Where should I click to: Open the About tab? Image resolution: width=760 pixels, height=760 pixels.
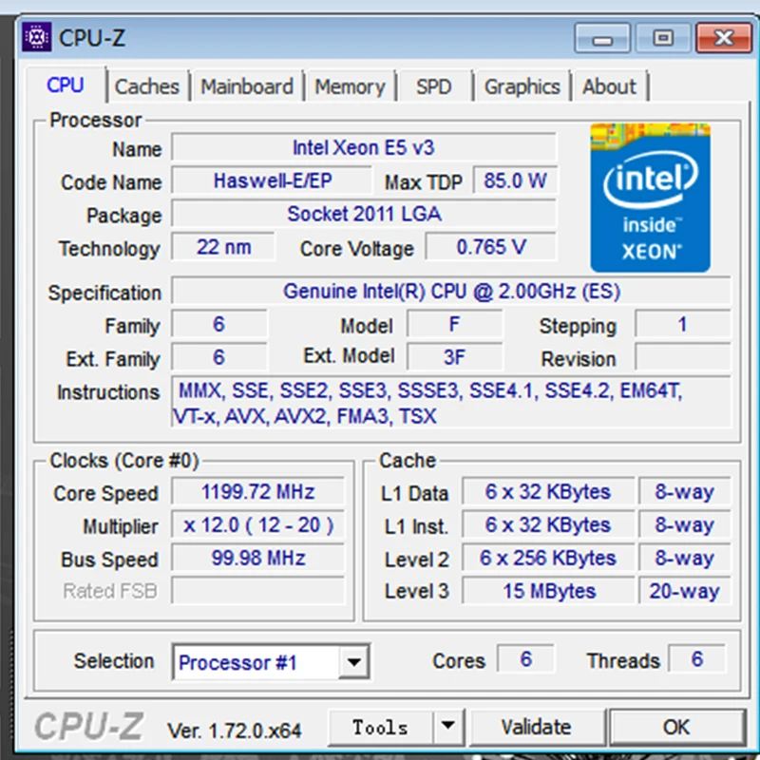609,87
